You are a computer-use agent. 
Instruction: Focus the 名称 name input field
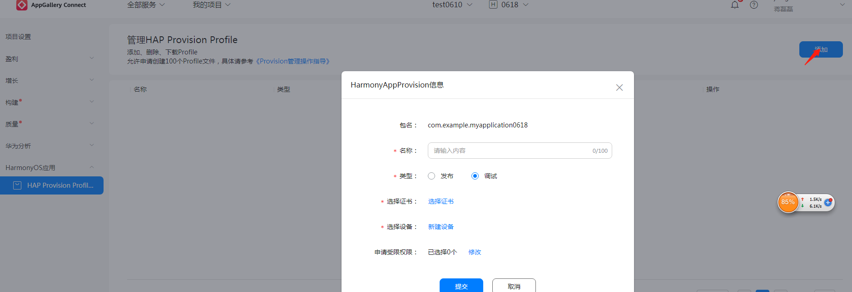click(x=520, y=151)
